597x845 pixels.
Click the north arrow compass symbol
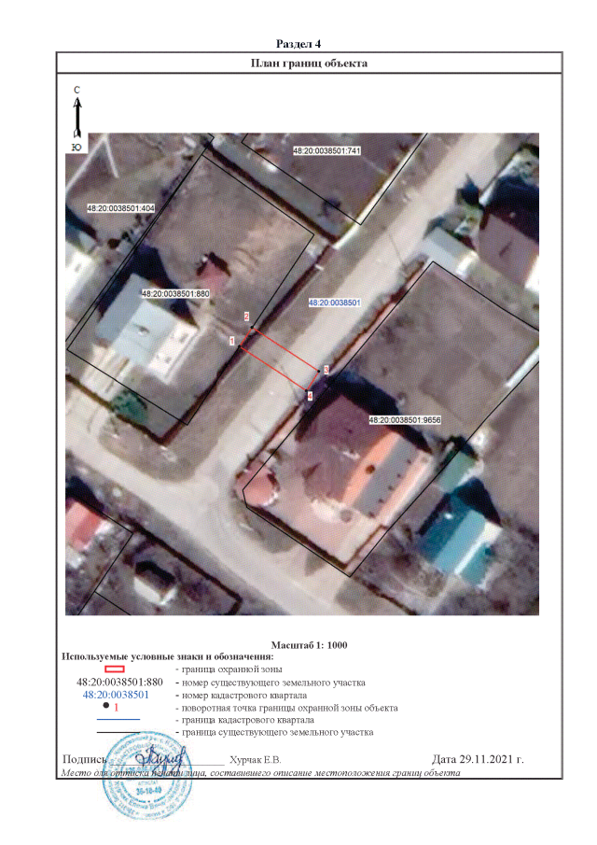[x=77, y=119]
